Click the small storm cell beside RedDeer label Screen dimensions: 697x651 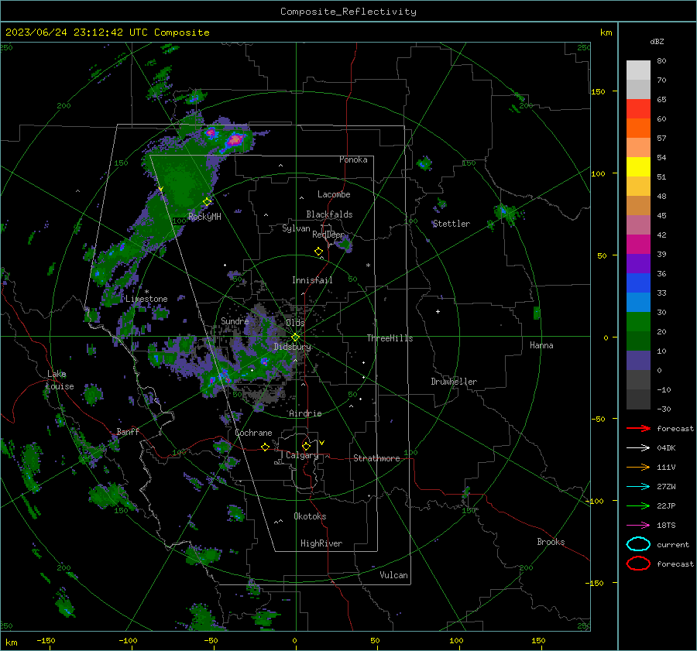[345, 245]
